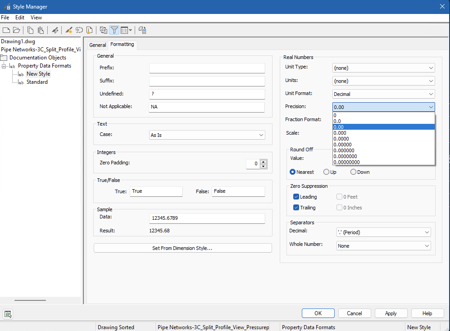
Task: Click the Copy icon in toolbar
Action: coord(30,30)
